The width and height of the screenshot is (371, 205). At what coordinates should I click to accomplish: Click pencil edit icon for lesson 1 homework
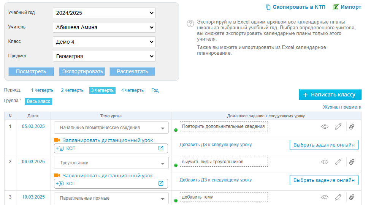tap(338, 127)
